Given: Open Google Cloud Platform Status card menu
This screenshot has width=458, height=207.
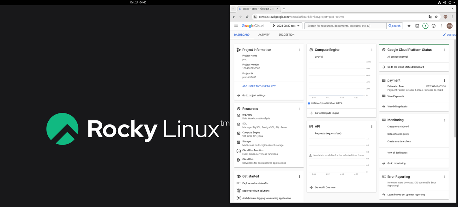Looking at the screenshot, I should 444,50.
